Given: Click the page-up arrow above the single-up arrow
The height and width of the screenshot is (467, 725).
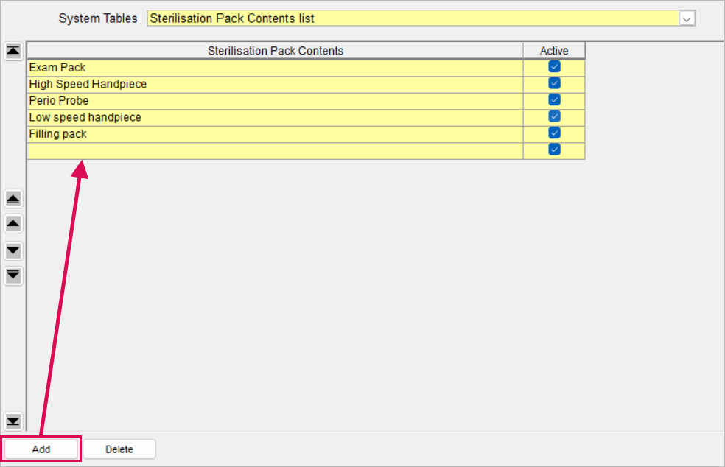Looking at the screenshot, I should click(x=13, y=199).
